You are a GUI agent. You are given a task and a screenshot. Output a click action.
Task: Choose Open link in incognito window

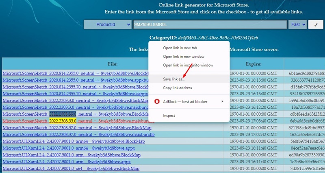tap(189, 65)
